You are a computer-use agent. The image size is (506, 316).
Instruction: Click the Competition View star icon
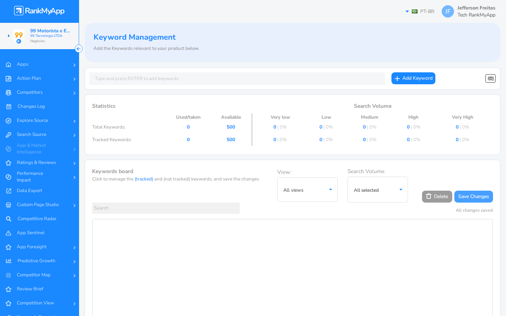coord(8,303)
